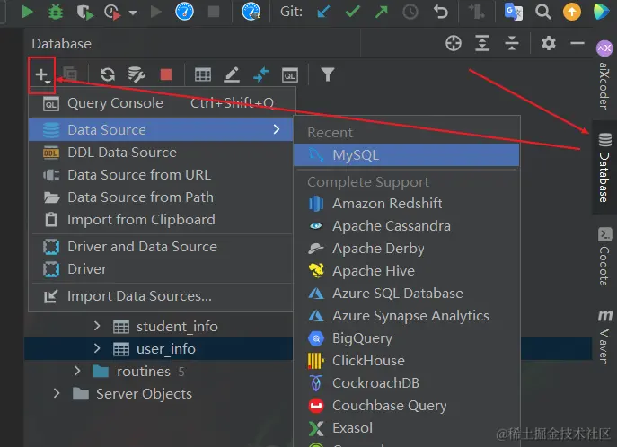Open the Translate plugin icon

513,12
